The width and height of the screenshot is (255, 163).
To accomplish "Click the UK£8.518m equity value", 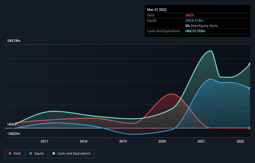I will (x=194, y=20).
